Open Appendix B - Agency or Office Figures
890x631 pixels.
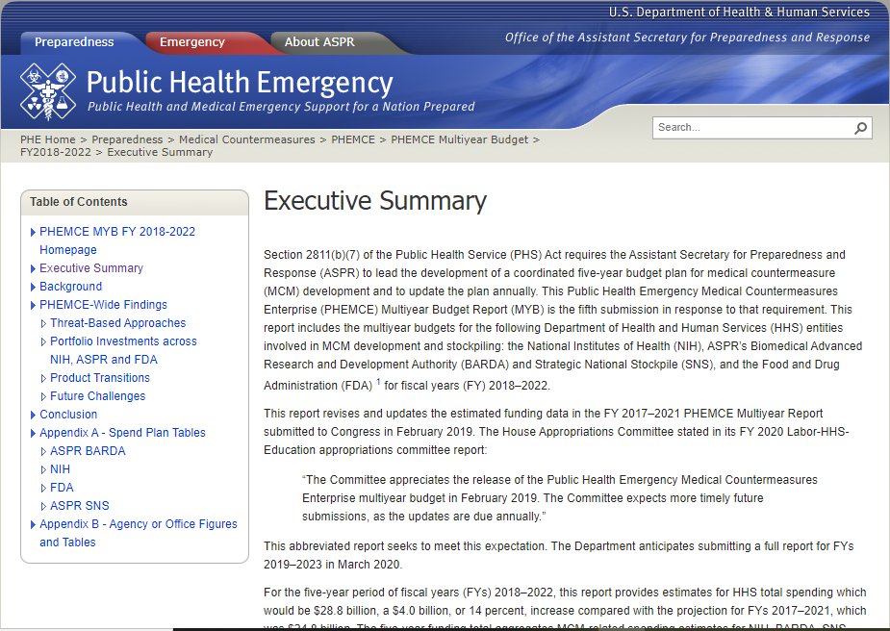pyautogui.click(x=139, y=533)
